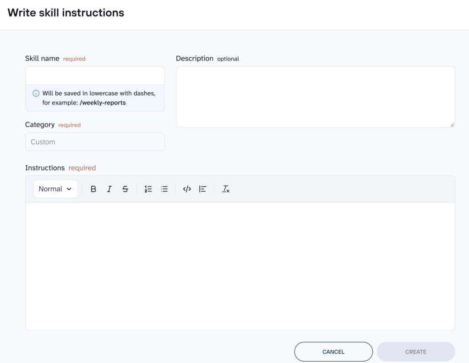Click the info icon beside lowercase hint
469x363 pixels.
[36, 93]
